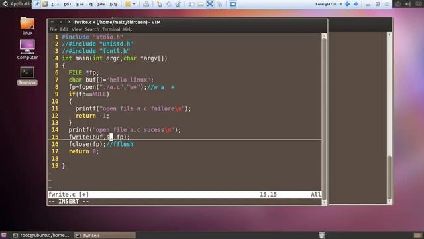424x239 pixels.
Task: Select the fwrite.c taskbar window button
Action: [x=105, y=235]
